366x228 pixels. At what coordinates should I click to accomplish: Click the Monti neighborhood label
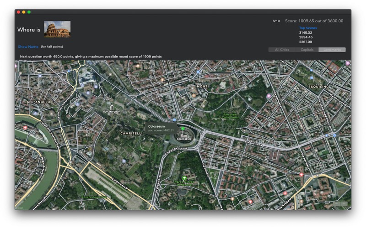coord(203,86)
